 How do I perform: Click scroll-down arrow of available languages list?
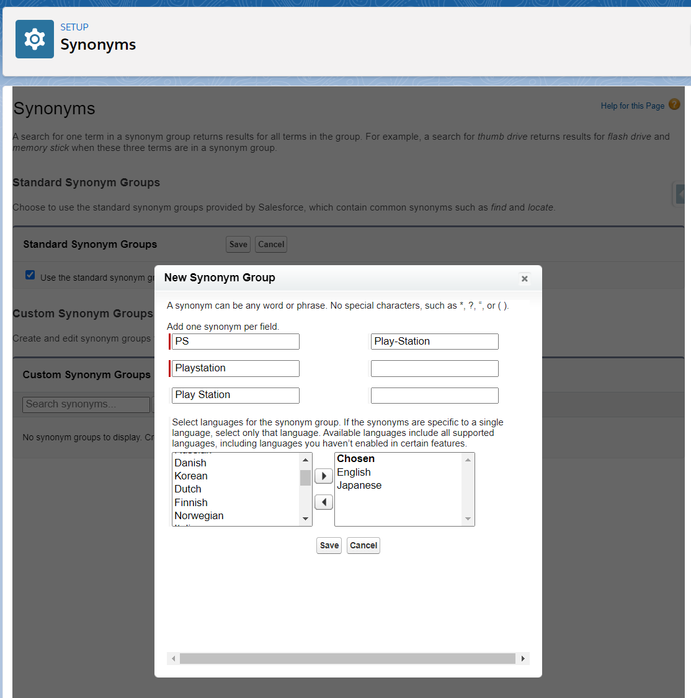click(x=305, y=519)
